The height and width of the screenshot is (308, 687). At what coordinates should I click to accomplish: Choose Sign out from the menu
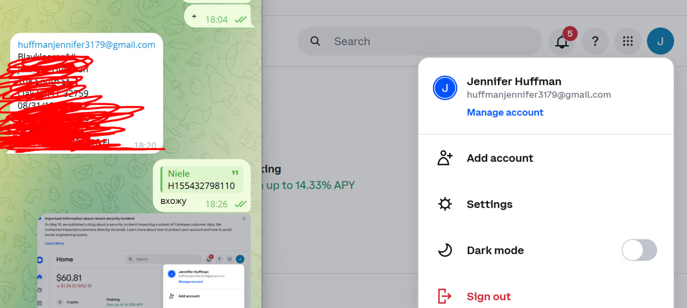[489, 296]
